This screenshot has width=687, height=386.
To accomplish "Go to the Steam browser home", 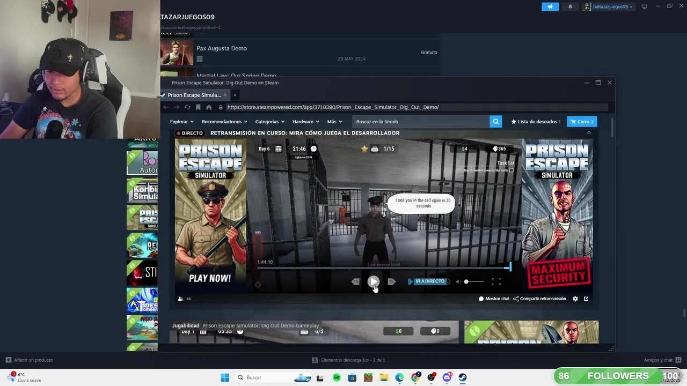I will pyautogui.click(x=209, y=107).
